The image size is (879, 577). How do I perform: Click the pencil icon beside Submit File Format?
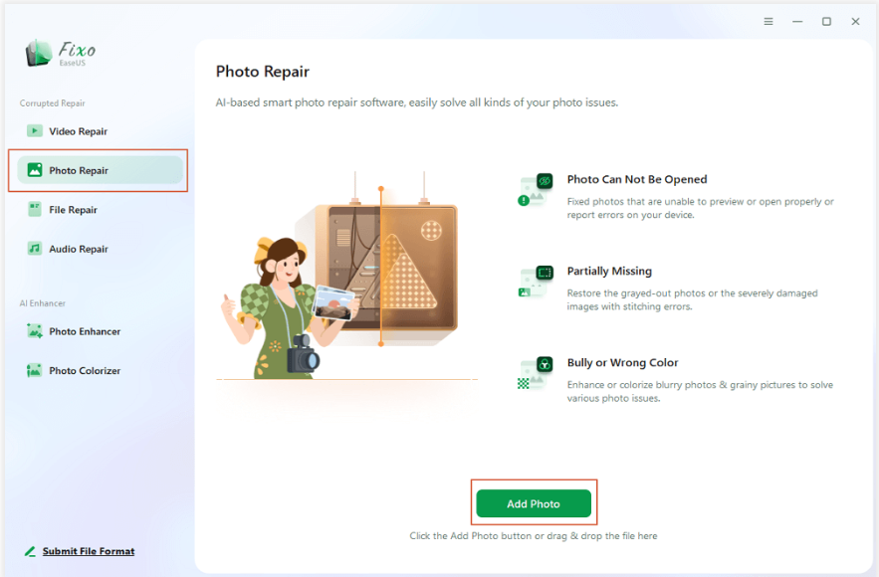tap(30, 551)
